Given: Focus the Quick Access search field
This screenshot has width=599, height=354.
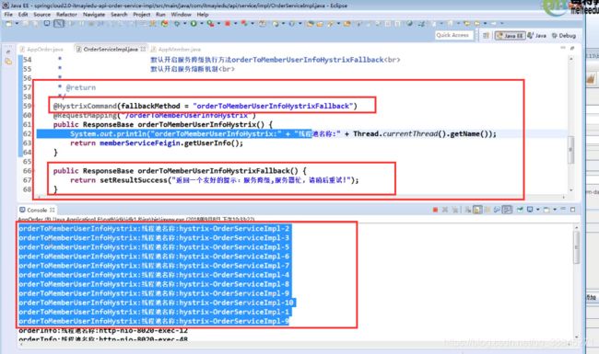Looking at the screenshot, I should point(453,35).
